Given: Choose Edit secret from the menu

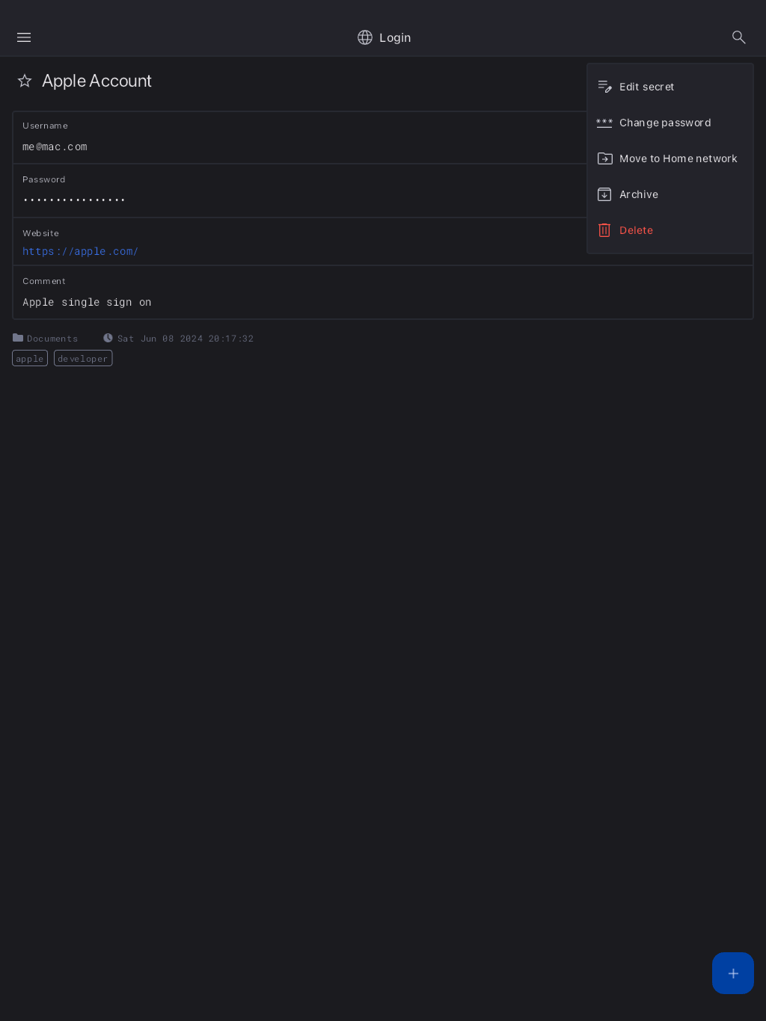Looking at the screenshot, I should click(646, 87).
